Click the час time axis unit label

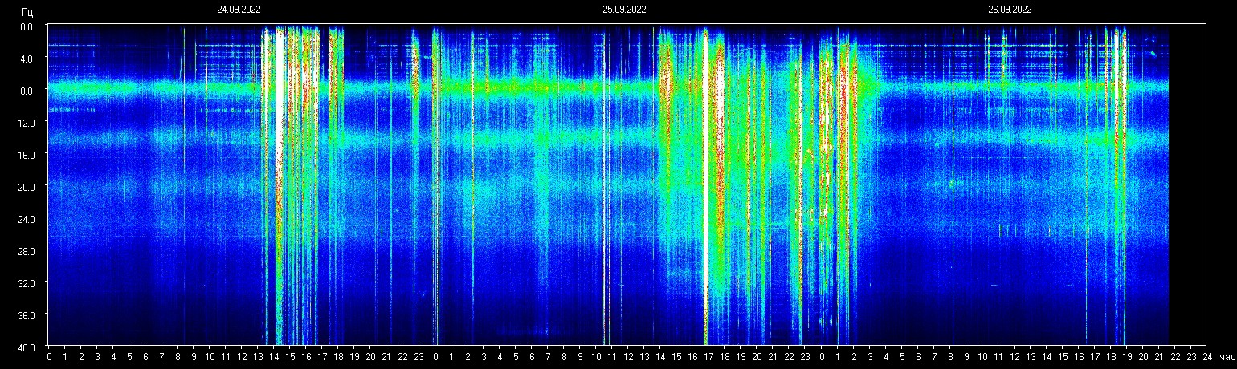point(1226,356)
